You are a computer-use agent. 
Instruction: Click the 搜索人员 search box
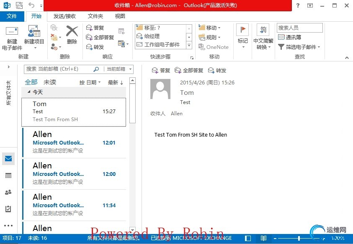(299, 27)
